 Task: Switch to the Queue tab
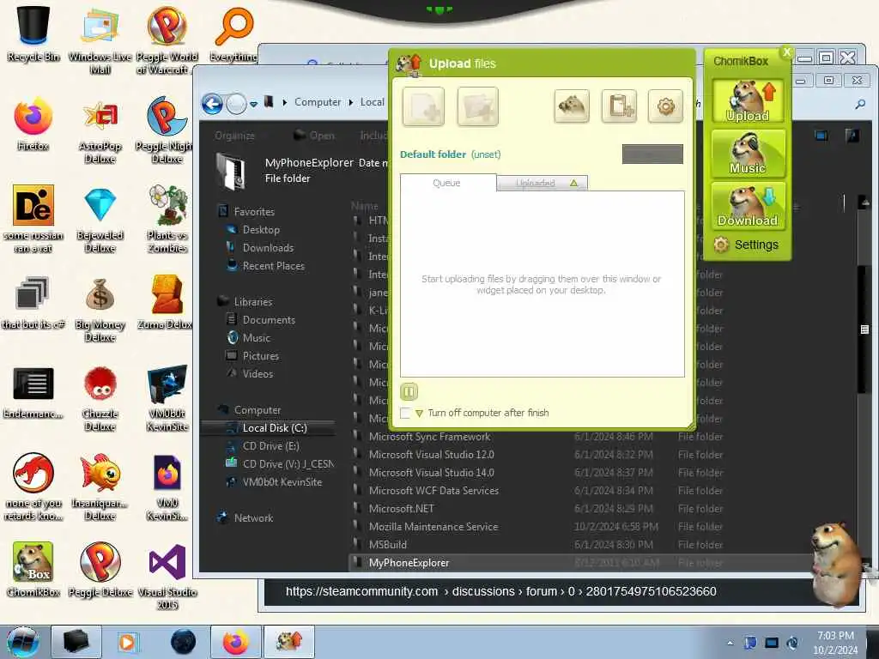446,183
